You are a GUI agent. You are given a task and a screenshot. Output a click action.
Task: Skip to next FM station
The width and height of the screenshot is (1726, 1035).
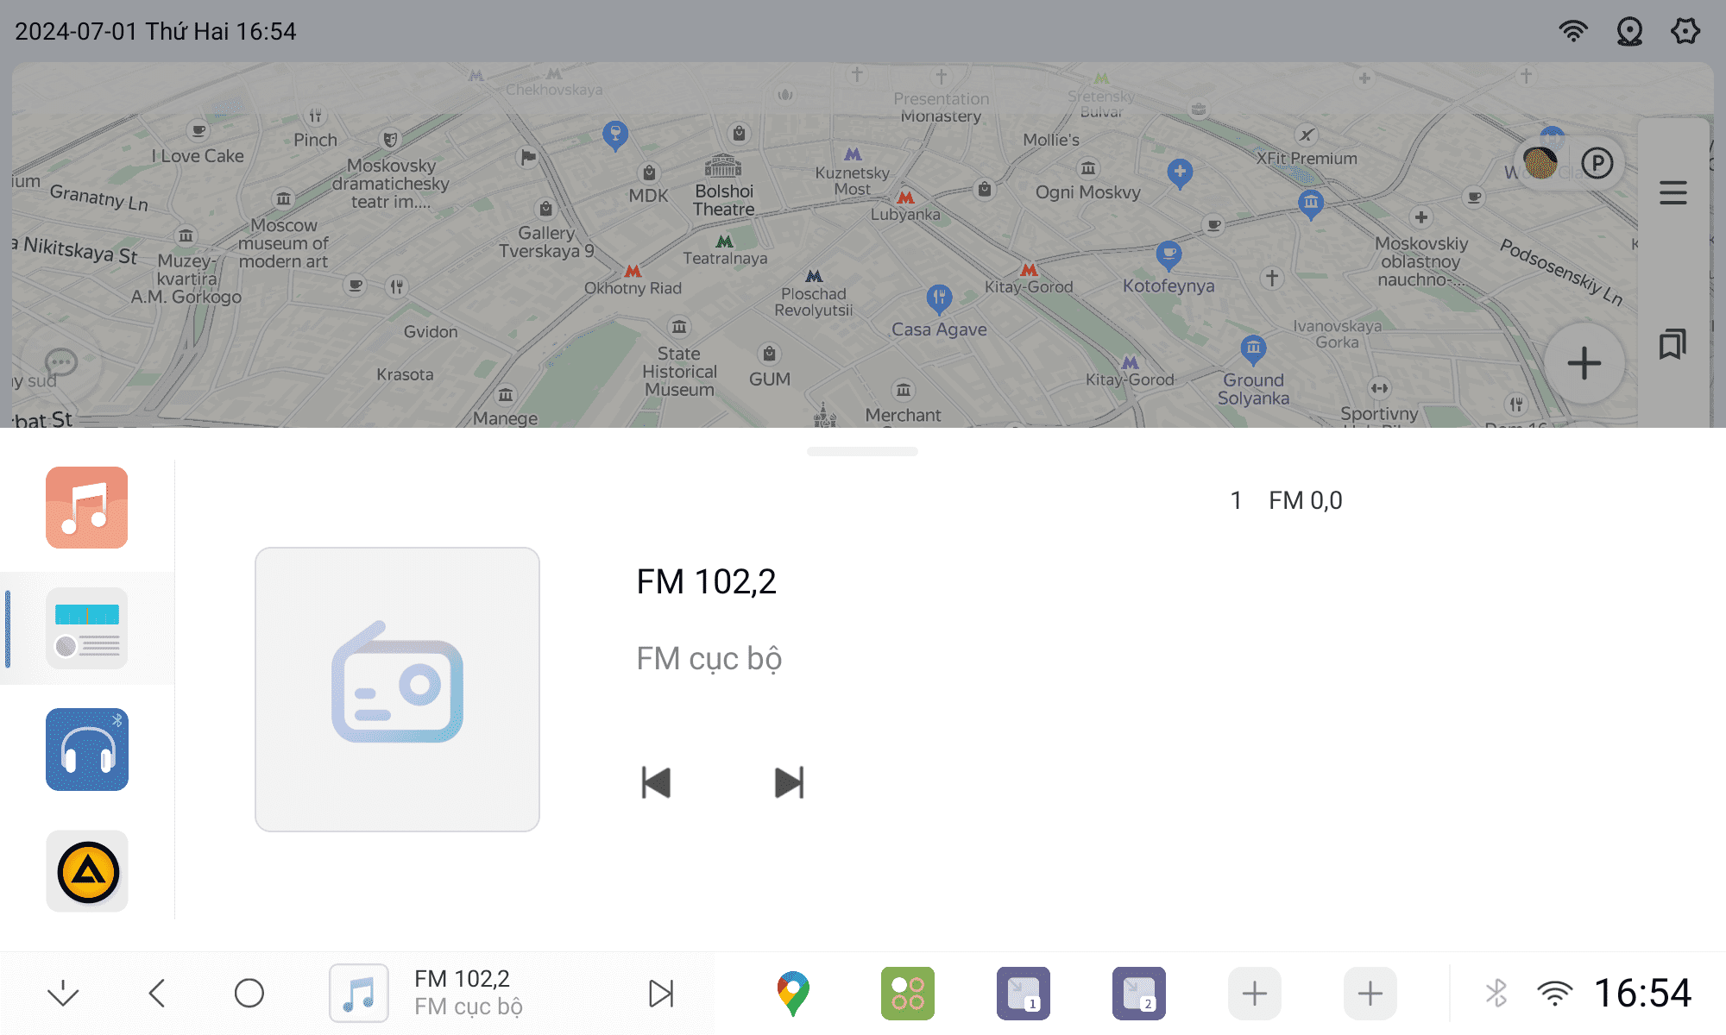coord(789,782)
